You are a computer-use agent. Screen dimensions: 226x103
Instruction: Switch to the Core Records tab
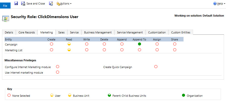[27, 32]
